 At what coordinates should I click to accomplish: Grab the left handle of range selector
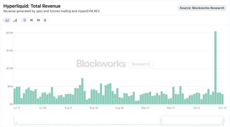tap(161, 121)
